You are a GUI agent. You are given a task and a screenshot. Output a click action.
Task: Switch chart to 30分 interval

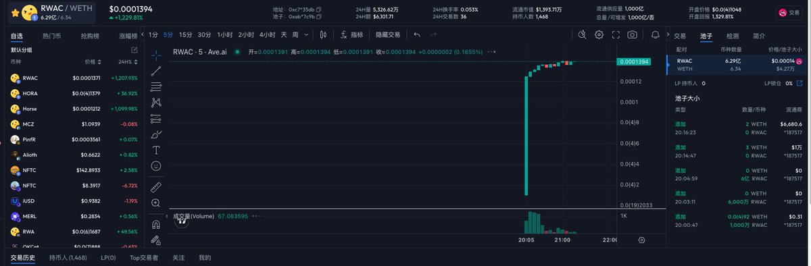(204, 34)
